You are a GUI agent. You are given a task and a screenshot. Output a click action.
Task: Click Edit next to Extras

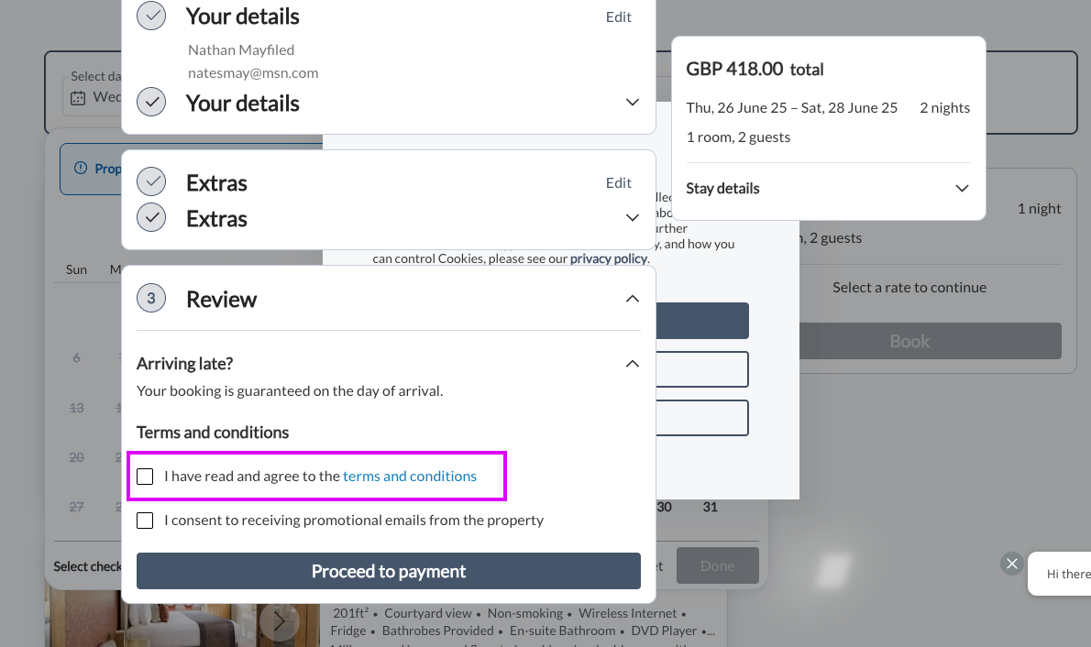(x=619, y=182)
